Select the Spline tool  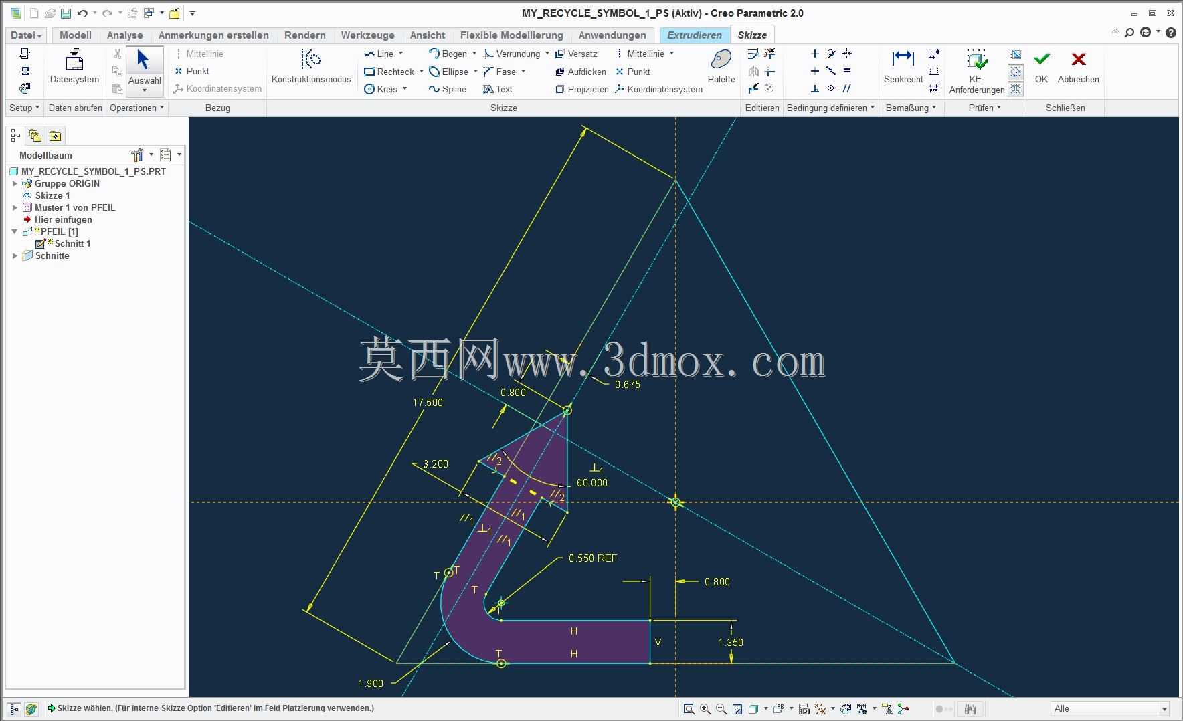pos(448,89)
